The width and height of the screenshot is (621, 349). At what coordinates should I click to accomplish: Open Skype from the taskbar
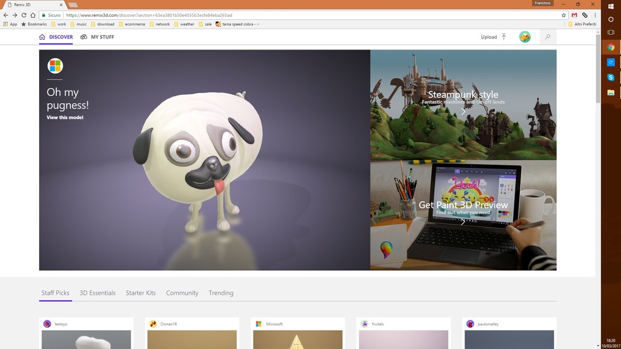pyautogui.click(x=610, y=77)
